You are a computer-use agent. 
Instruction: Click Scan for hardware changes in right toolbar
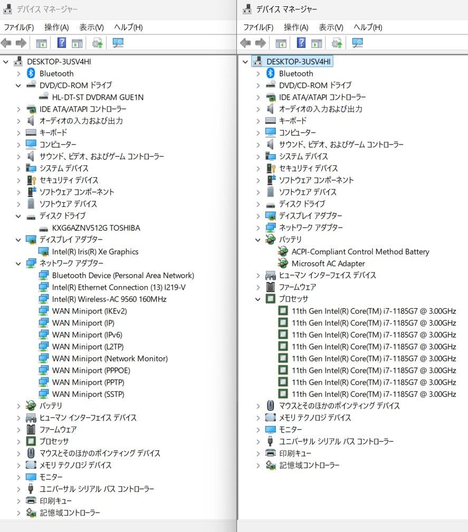357,43
